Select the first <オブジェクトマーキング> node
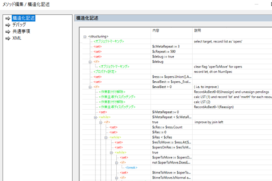 click(109, 41)
